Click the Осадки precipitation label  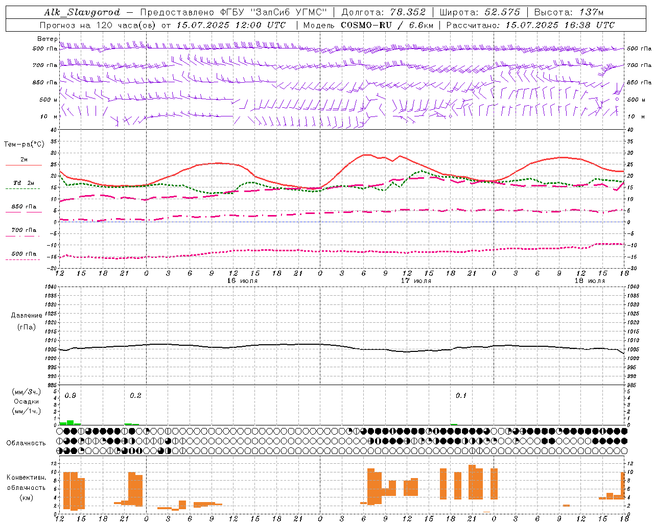pos(27,401)
